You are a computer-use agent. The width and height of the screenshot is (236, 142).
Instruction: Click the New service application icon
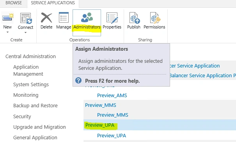pyautogui.click(x=7, y=18)
